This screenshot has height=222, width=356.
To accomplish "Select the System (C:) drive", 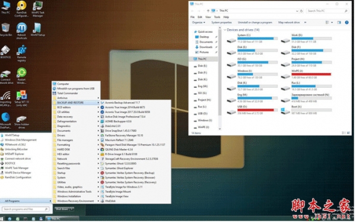I will [x=253, y=39].
